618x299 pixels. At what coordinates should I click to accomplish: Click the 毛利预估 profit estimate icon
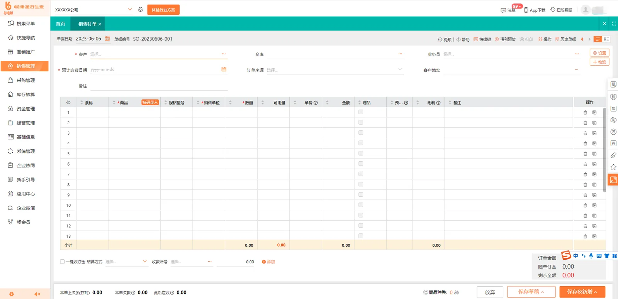tap(497, 39)
